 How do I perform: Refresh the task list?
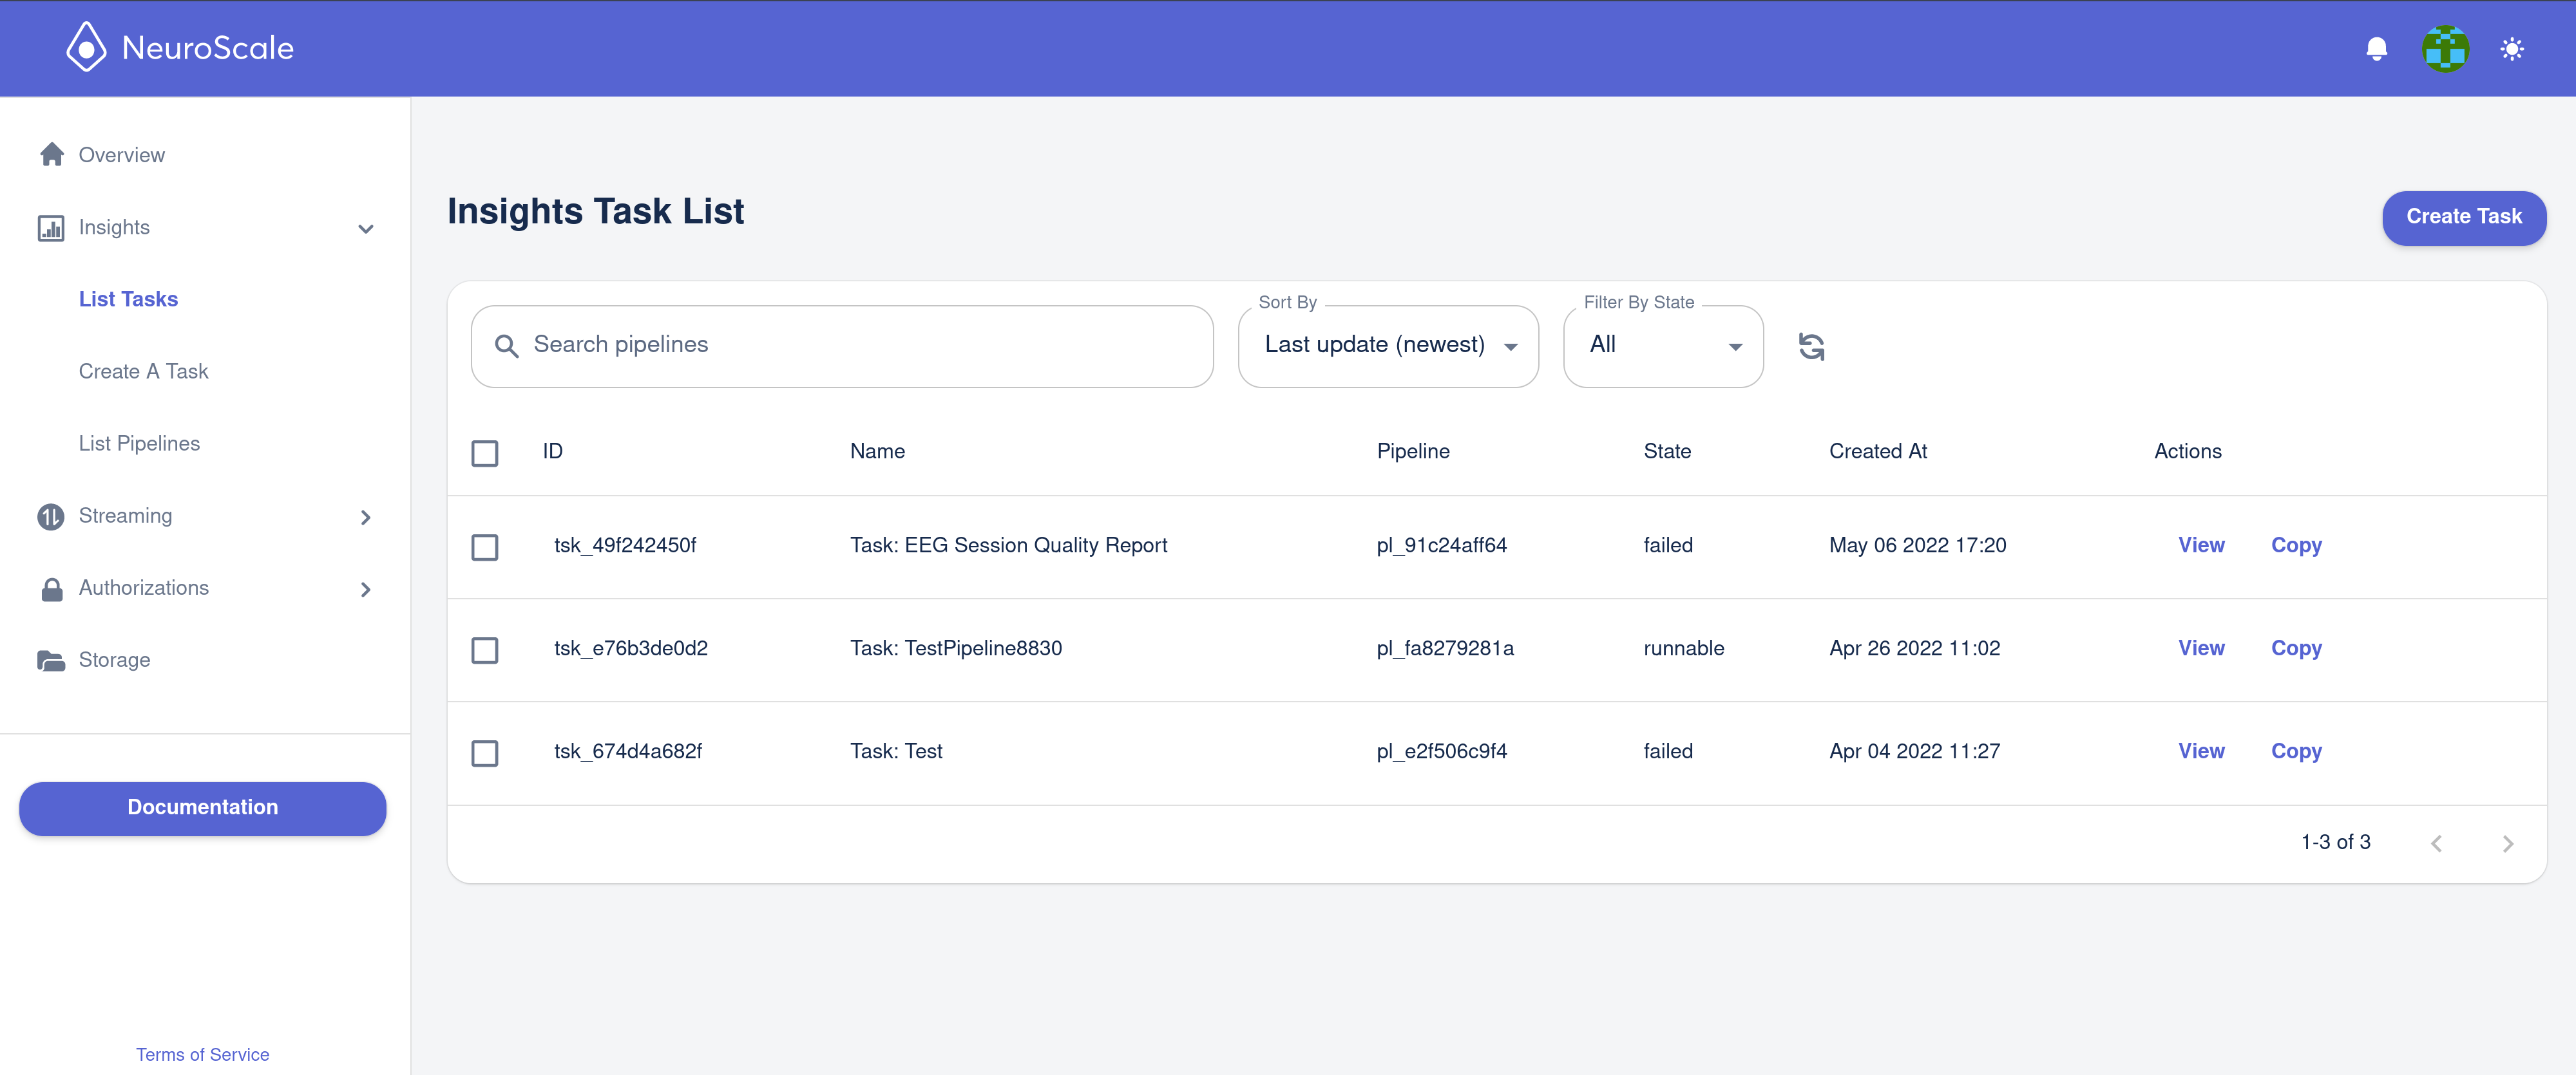click(x=1812, y=347)
